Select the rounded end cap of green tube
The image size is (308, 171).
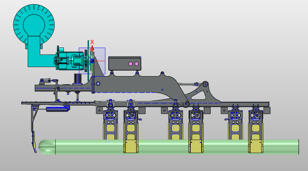tap(47, 147)
